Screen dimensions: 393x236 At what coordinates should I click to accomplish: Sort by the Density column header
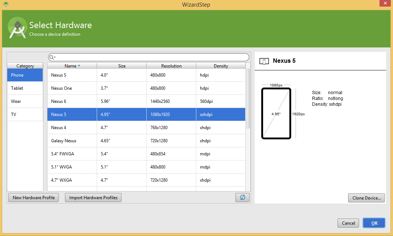(x=221, y=66)
